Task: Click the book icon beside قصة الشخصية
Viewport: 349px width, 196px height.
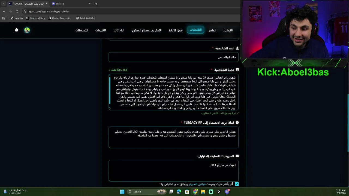Action: pos(237,70)
